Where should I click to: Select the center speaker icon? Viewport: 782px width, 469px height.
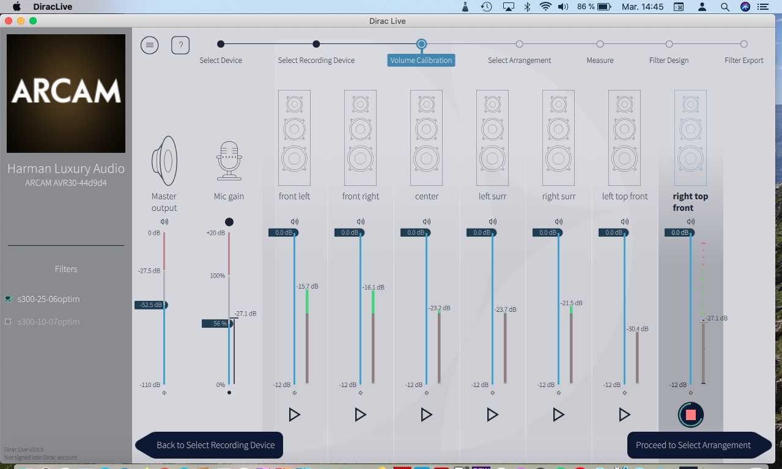(426, 138)
